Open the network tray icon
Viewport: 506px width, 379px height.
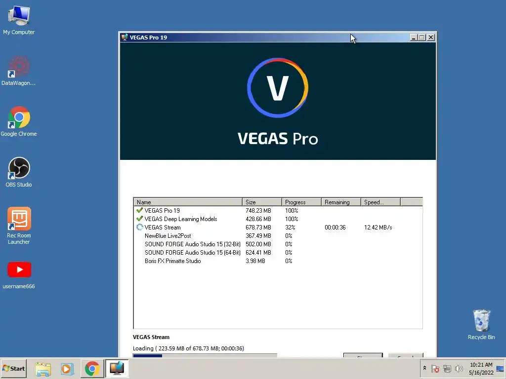click(447, 368)
